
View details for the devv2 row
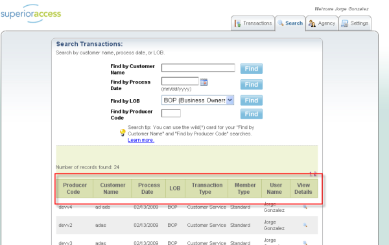[x=305, y=225]
